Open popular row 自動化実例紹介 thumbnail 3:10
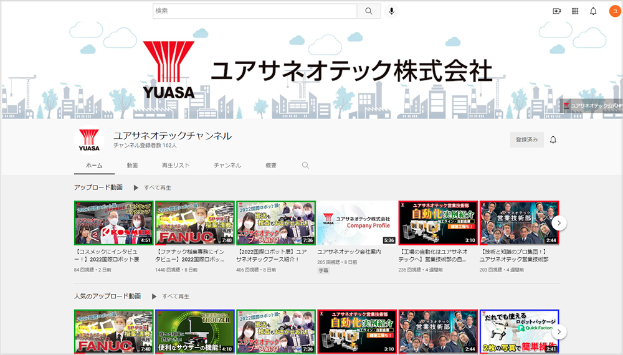The width and height of the screenshot is (623, 355). [357, 331]
